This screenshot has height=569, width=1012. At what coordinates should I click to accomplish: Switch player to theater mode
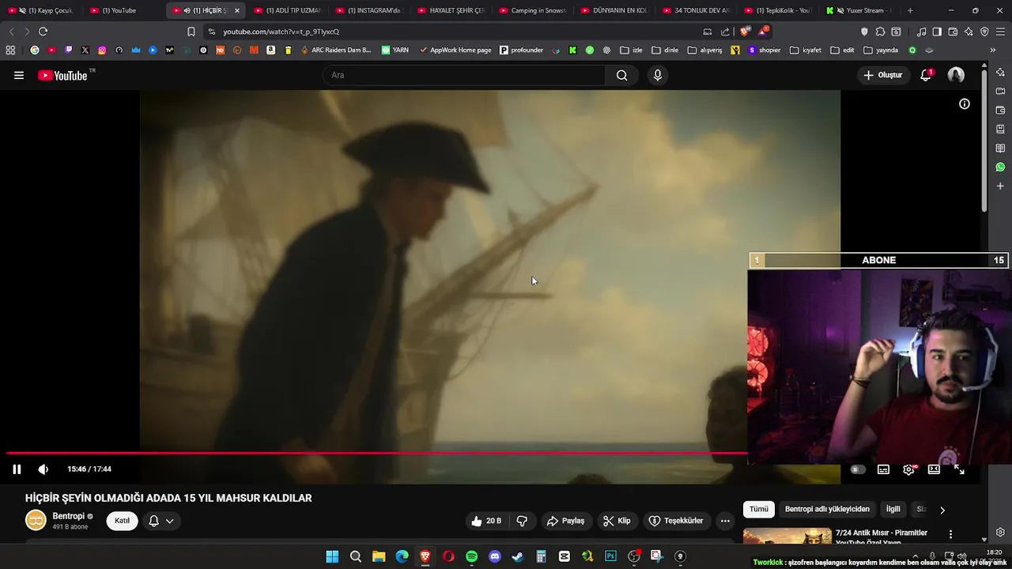[934, 469]
